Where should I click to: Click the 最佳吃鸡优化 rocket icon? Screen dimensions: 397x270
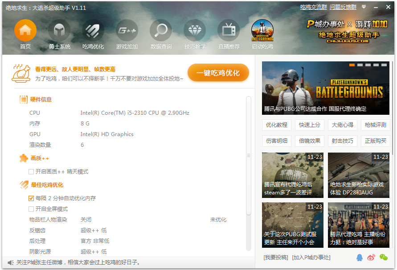pos(24,185)
